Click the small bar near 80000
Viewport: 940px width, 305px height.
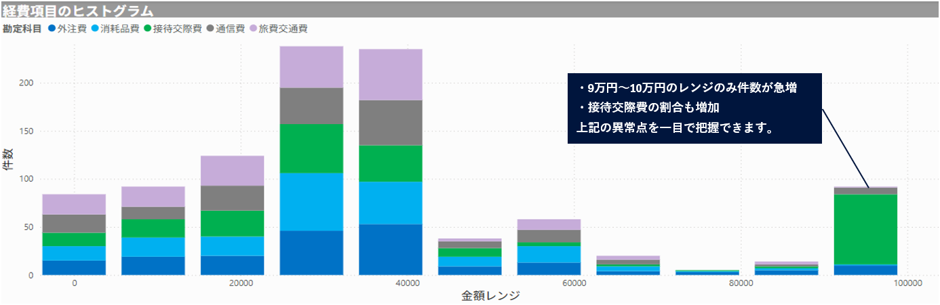pyautogui.click(x=707, y=272)
